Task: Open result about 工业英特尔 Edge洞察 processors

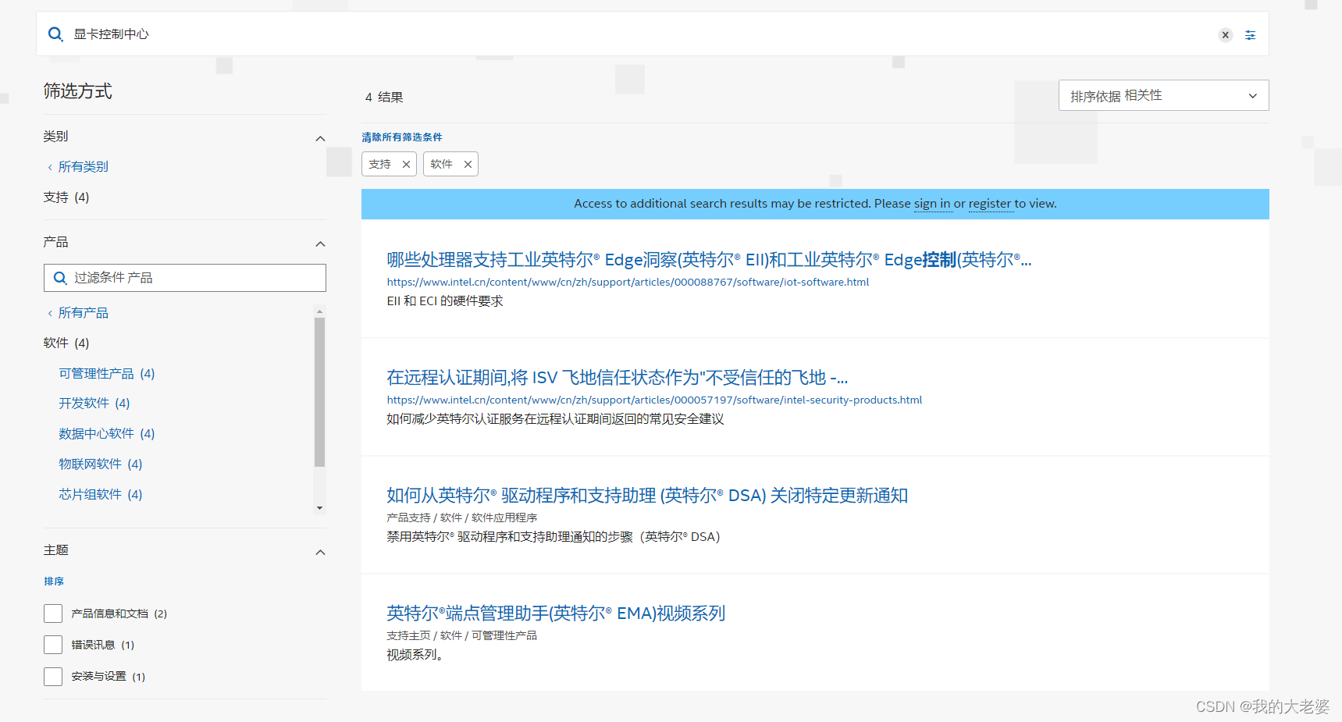Action: [x=709, y=260]
